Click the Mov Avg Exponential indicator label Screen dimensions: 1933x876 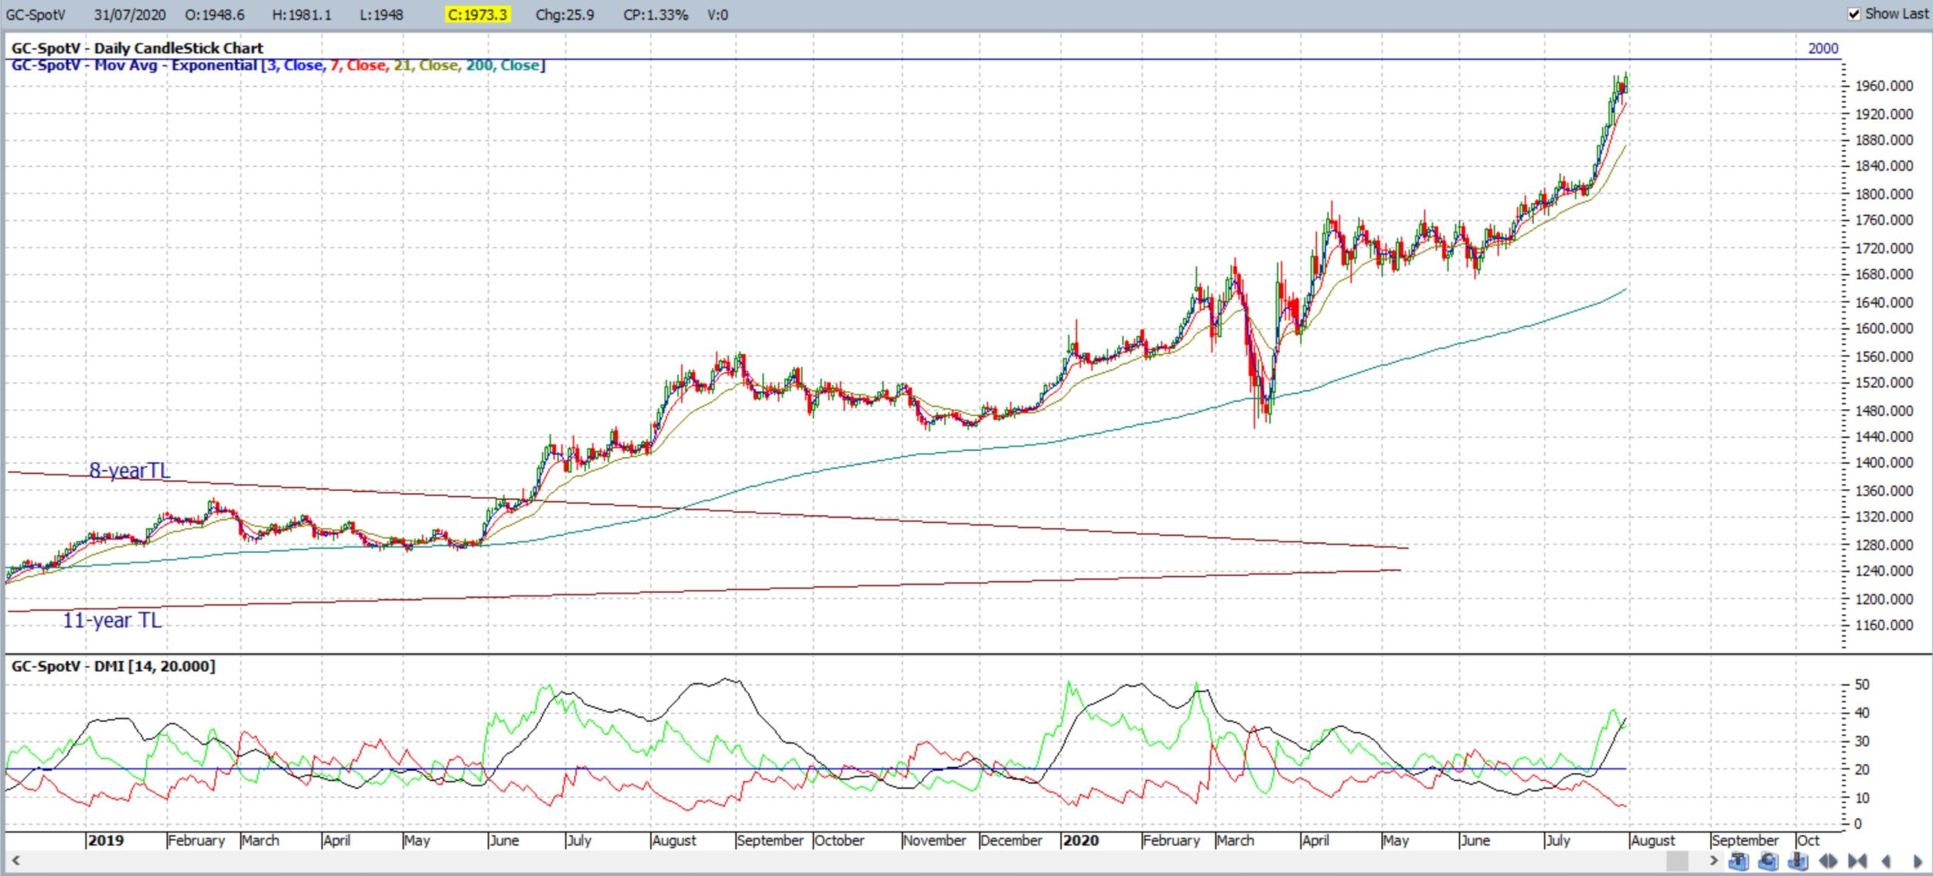pyautogui.click(x=278, y=65)
